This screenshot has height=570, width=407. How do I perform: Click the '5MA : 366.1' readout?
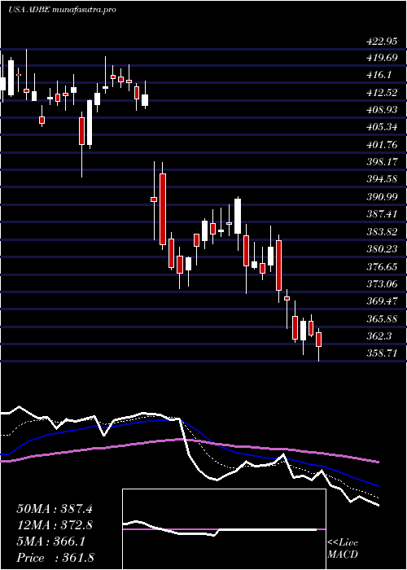50,541
